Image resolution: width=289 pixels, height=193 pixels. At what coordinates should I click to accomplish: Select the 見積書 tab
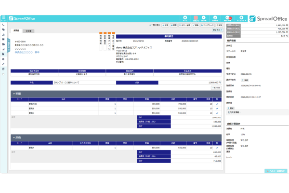pos(16,31)
